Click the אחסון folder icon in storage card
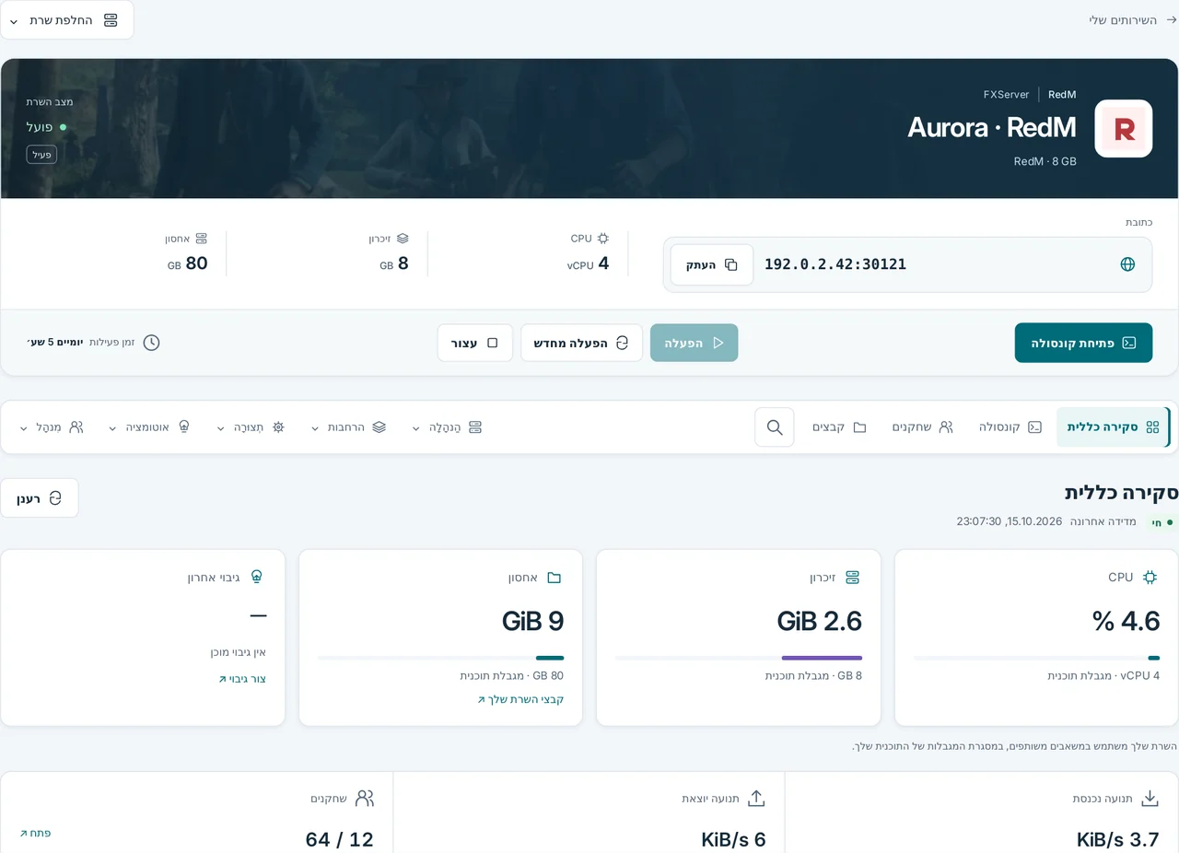The image size is (1179, 853). pos(554,578)
